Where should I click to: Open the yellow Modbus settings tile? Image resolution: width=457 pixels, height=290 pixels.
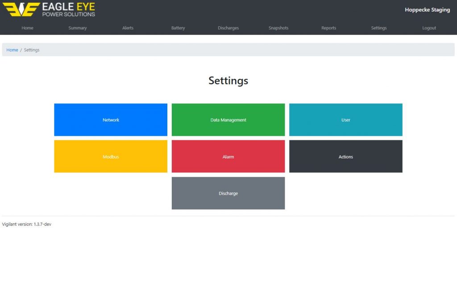tap(111, 156)
